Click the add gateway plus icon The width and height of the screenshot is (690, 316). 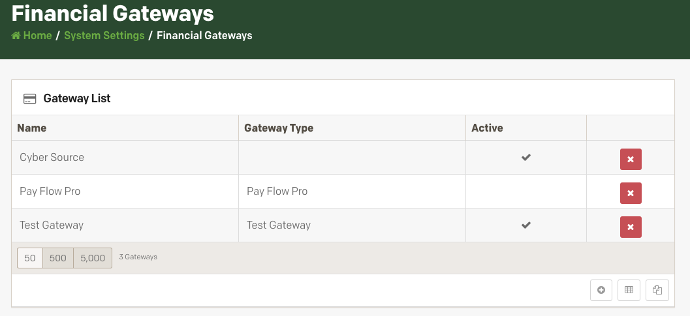tap(601, 290)
